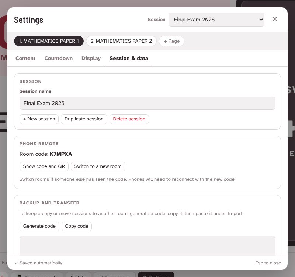Select page 1. MATHEMATICS PAPER 1

pos(49,41)
